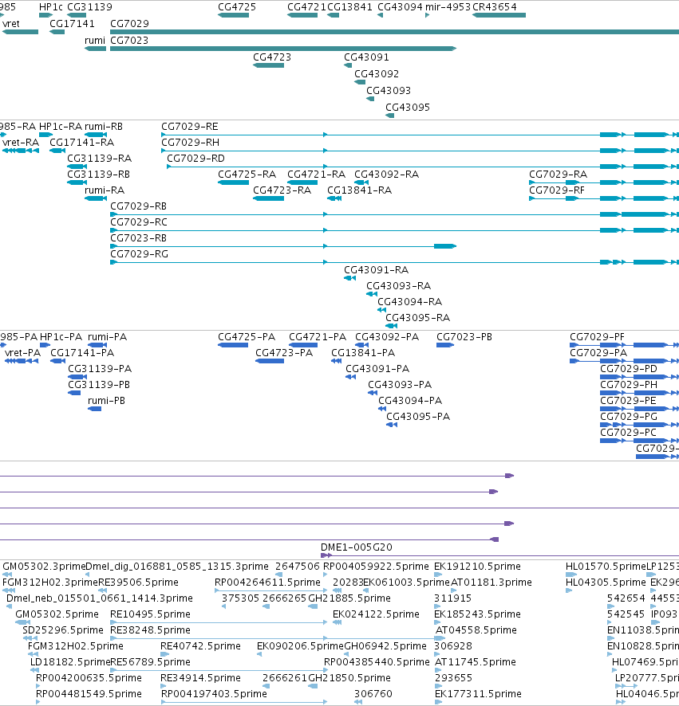The height and width of the screenshot is (706, 679).
Task: Click the CG7029-PF protein label
Action: (598, 337)
